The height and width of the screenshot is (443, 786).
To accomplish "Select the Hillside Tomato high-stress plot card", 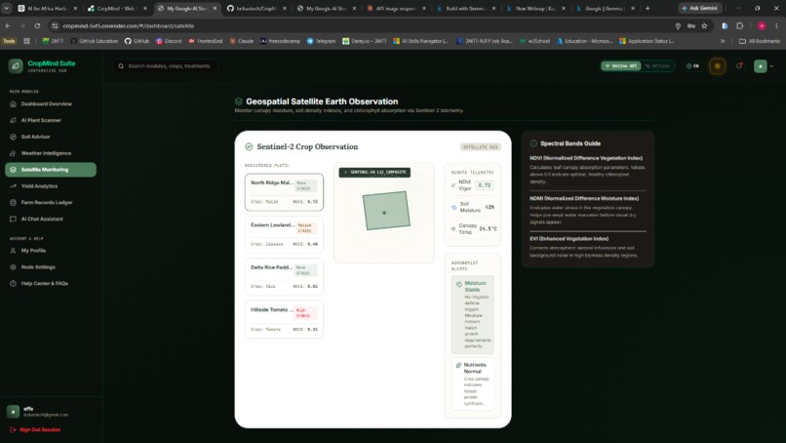I will 284,320.
